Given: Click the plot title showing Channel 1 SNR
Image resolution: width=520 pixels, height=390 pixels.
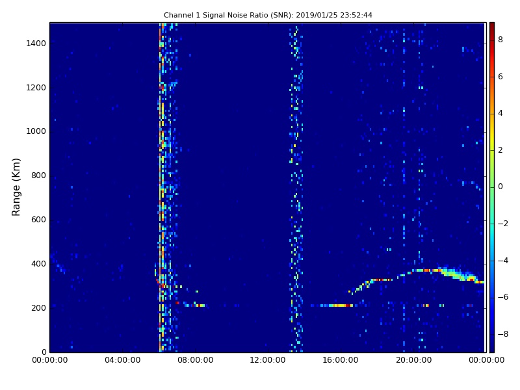Looking at the screenshot, I should tap(268, 15).
